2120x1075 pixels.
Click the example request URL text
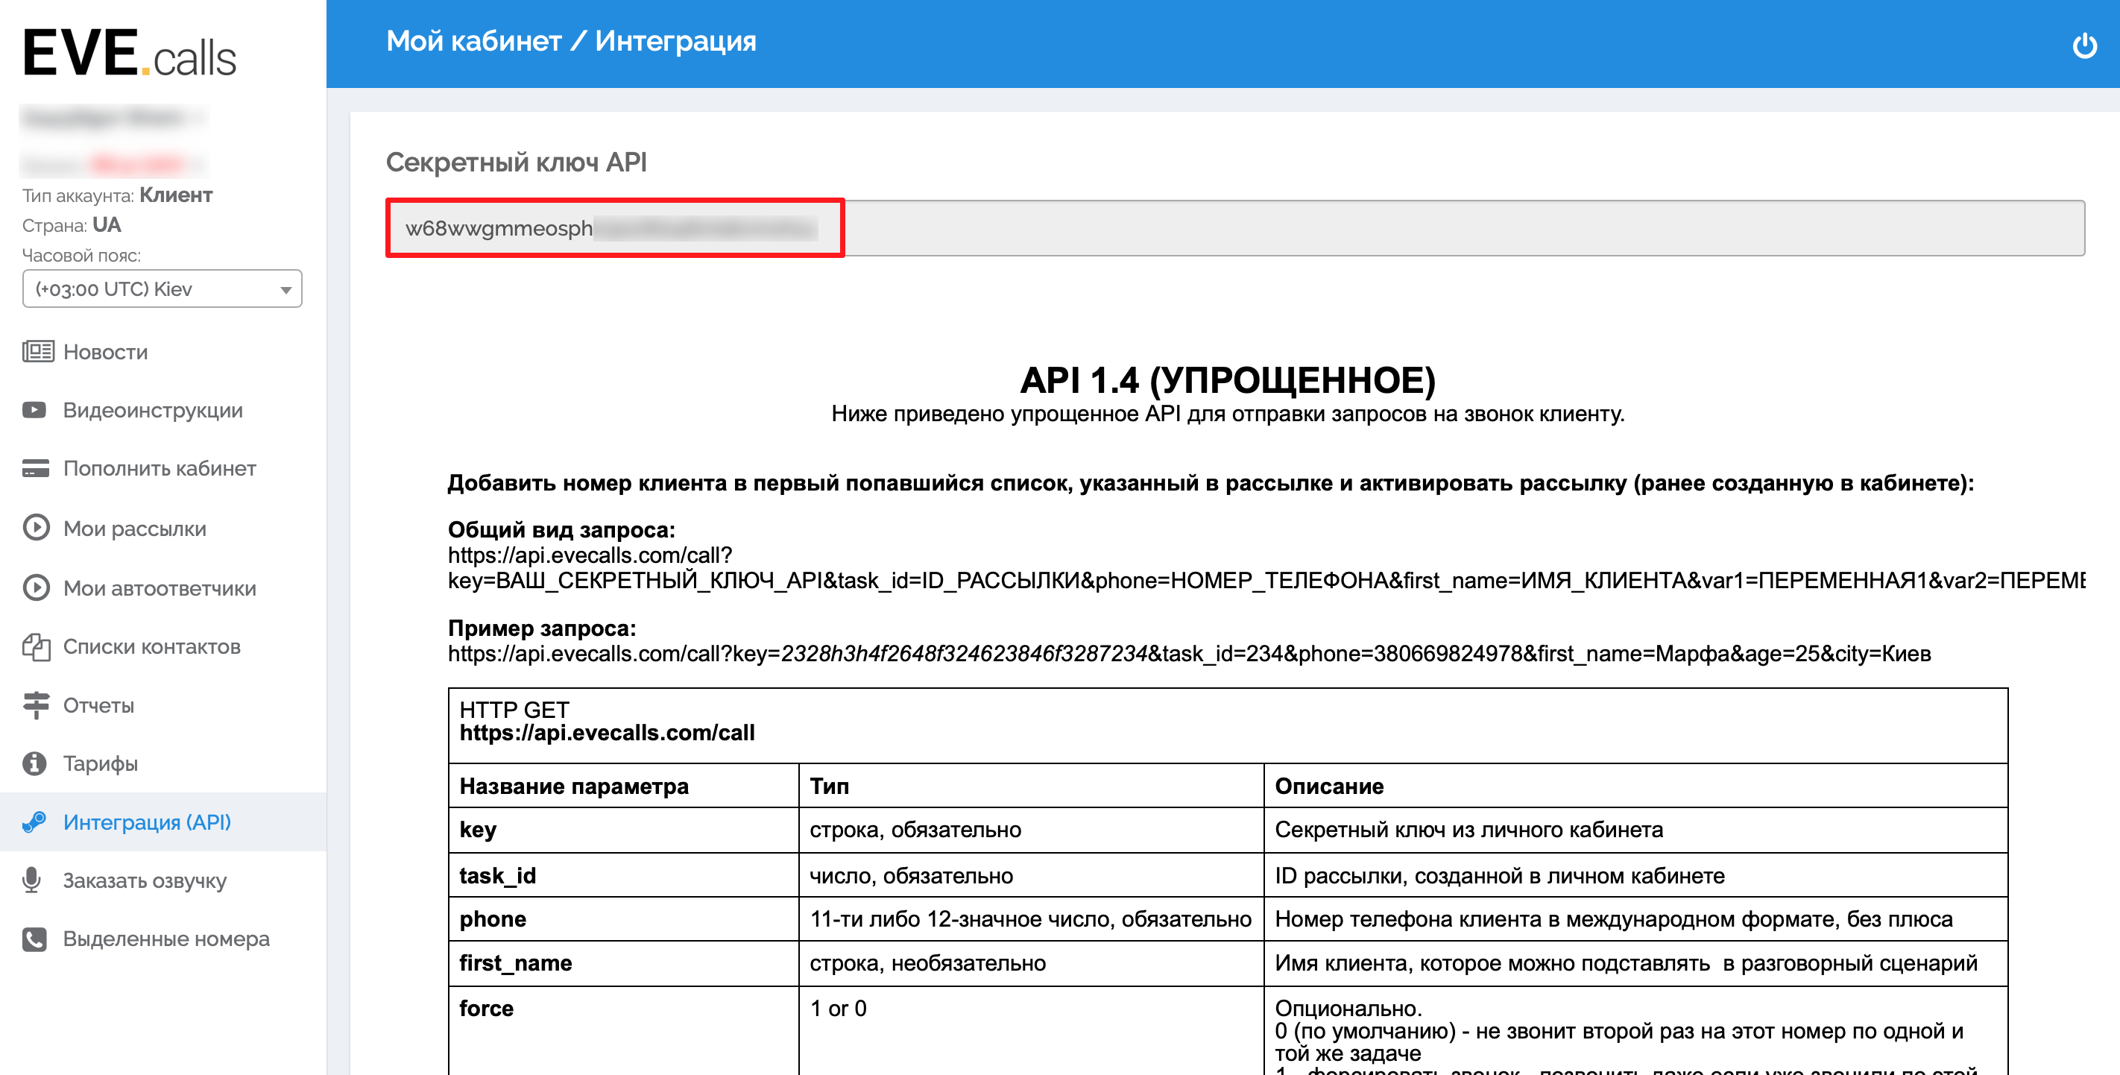click(1189, 654)
